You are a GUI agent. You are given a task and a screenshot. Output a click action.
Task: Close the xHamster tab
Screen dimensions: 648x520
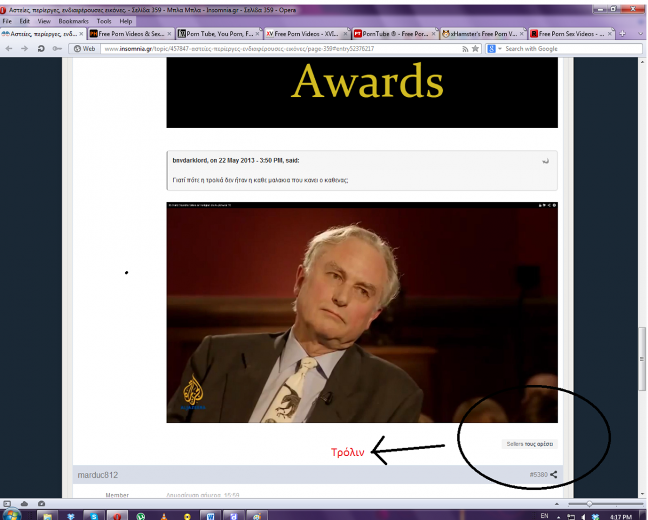click(x=521, y=34)
